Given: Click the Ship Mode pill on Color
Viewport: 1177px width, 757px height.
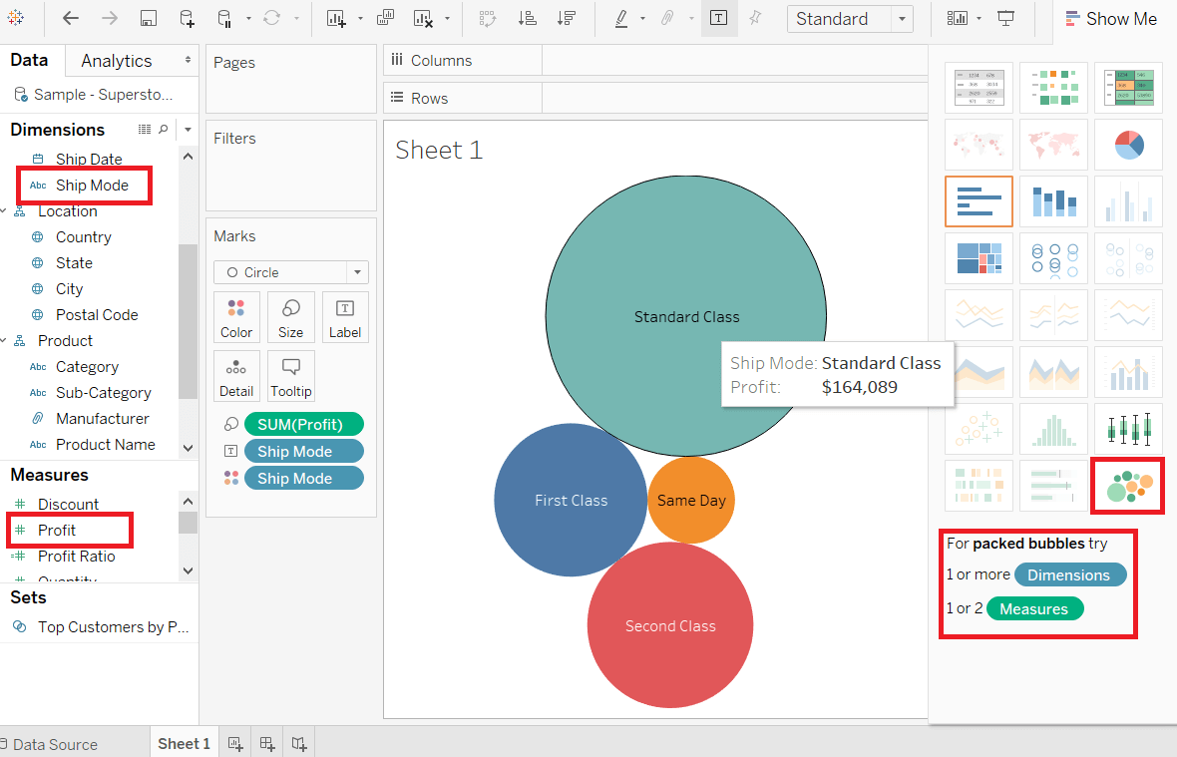Looking at the screenshot, I should pos(304,479).
